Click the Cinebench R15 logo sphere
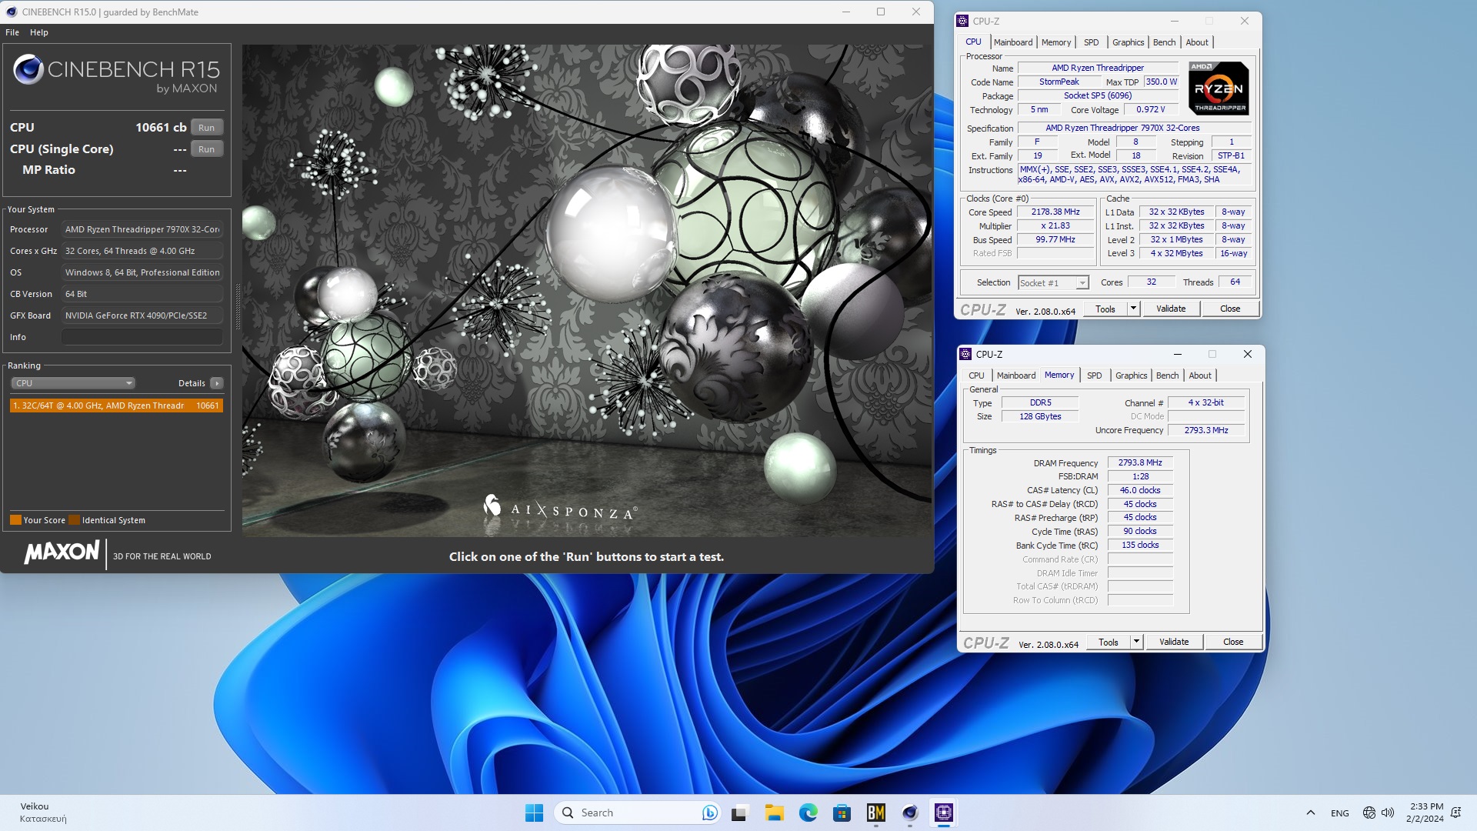The image size is (1477, 831). pyautogui.click(x=28, y=70)
